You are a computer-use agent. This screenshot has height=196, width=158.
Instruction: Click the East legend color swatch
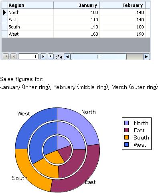(x=126, y=130)
